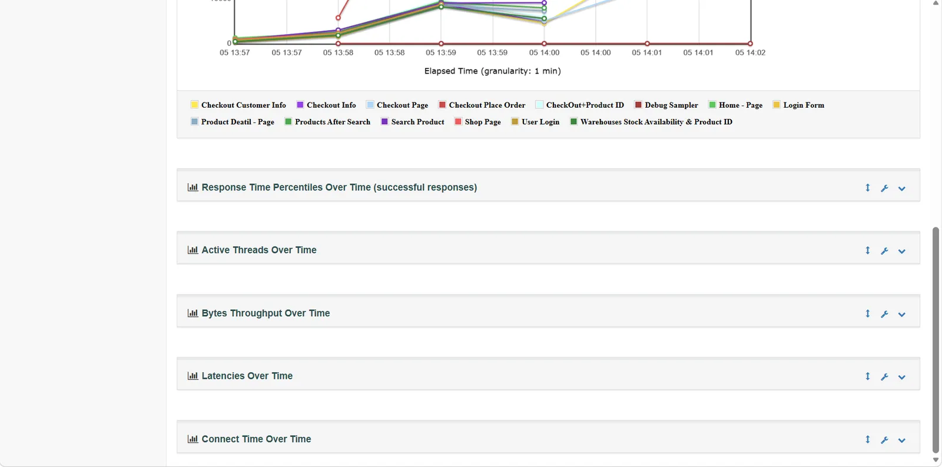Image resolution: width=942 pixels, height=467 pixels.
Task: Click the 05 14:02 time axis tick label
Action: click(750, 52)
